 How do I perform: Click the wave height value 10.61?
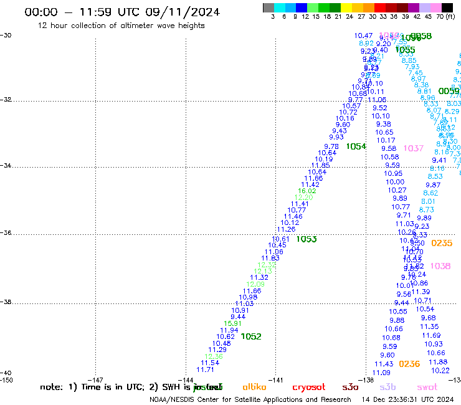click(x=280, y=239)
